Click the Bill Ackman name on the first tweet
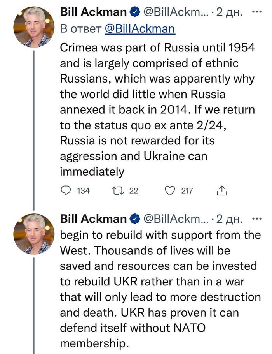Image resolution: width=272 pixels, height=354 pixels. pos(93,12)
